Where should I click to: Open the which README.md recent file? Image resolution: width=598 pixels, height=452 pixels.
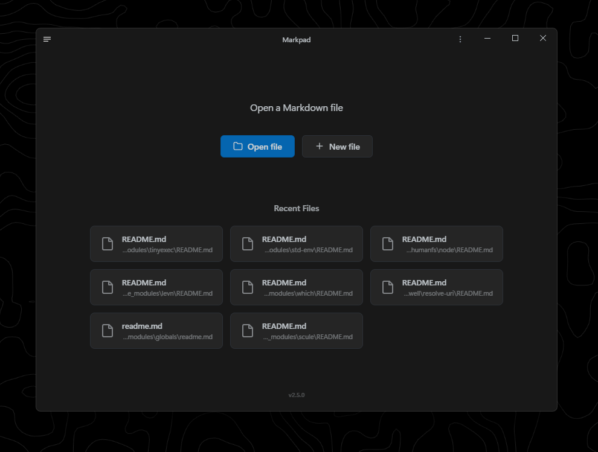[x=297, y=287]
